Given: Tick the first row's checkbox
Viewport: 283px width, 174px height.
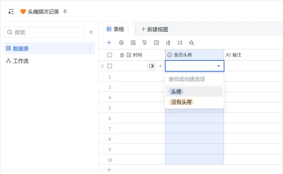Looking at the screenshot, I should point(110,66).
